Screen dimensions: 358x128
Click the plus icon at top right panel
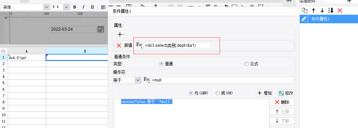click(349, 1)
